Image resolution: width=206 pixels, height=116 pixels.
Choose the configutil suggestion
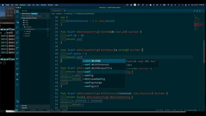click(x=104, y=86)
